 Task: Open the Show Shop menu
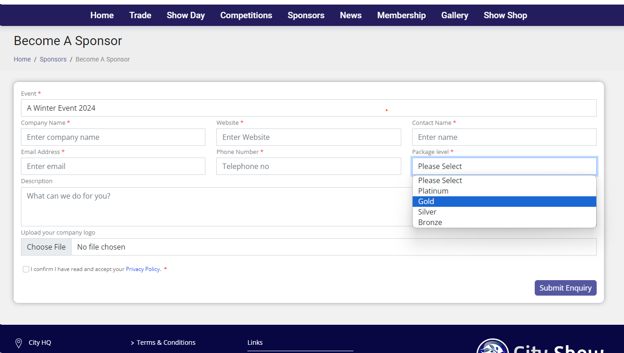505,15
